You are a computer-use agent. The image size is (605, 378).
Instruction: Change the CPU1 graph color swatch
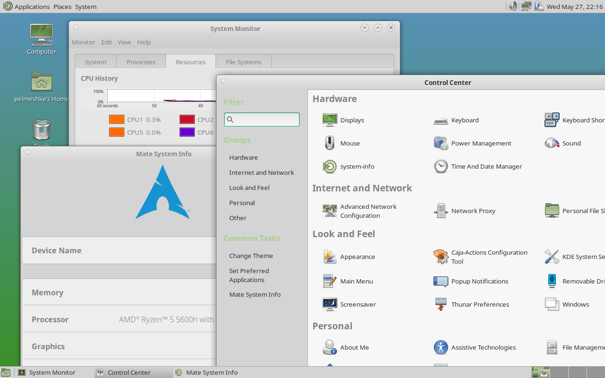point(117,120)
